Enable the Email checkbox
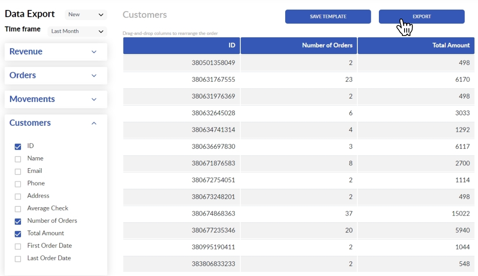This screenshot has height=276, width=478. (18, 172)
